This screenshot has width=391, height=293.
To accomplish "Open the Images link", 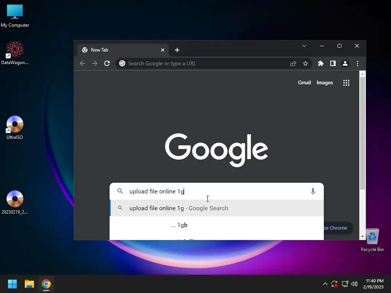I will pos(325,83).
